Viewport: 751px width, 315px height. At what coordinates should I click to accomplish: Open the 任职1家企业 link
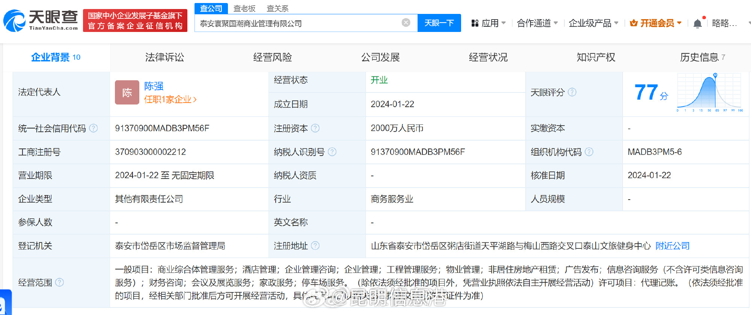pos(170,99)
